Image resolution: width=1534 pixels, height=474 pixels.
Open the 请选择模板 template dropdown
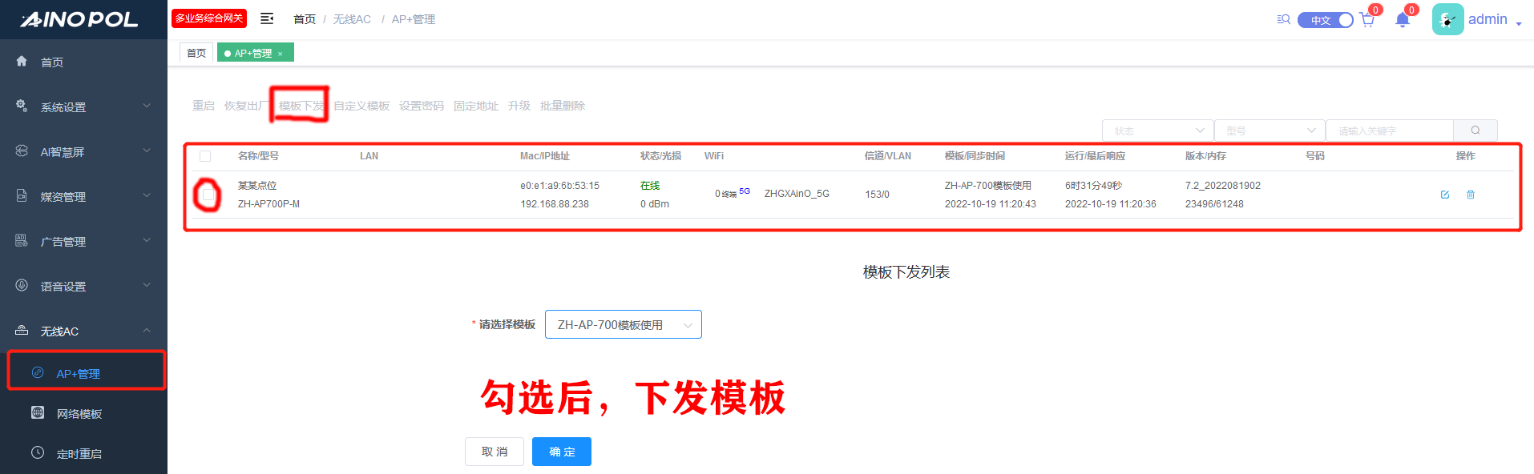pos(623,324)
